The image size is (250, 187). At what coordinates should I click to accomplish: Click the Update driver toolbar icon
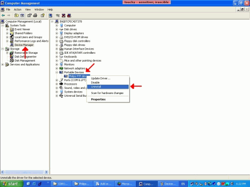pos(57,15)
